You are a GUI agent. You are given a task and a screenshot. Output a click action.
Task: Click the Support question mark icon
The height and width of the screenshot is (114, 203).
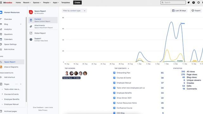31,39
